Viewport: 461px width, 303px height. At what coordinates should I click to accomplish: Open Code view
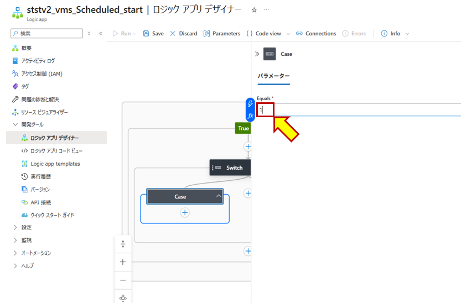[264, 34]
